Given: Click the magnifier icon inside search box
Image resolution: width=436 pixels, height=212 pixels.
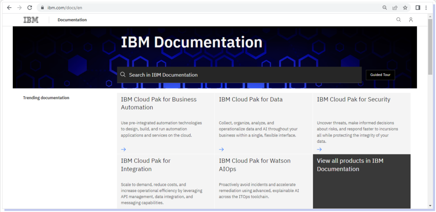Looking at the screenshot, I should pos(123,75).
